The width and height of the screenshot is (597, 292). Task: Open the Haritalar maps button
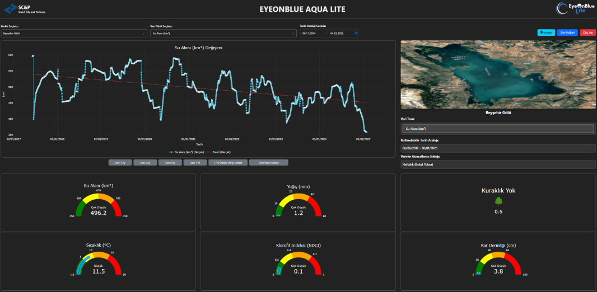547,32
